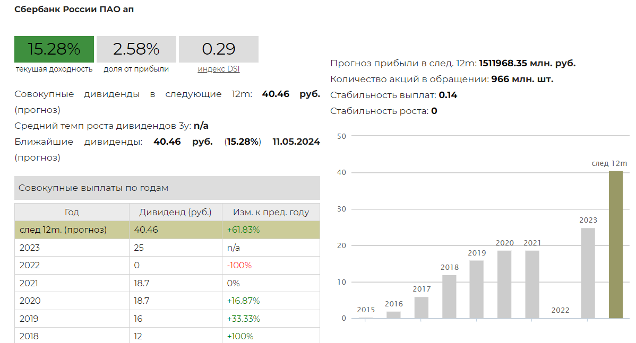Click the 2016 bar in the chart
The height and width of the screenshot is (343, 636).
[x=393, y=315]
